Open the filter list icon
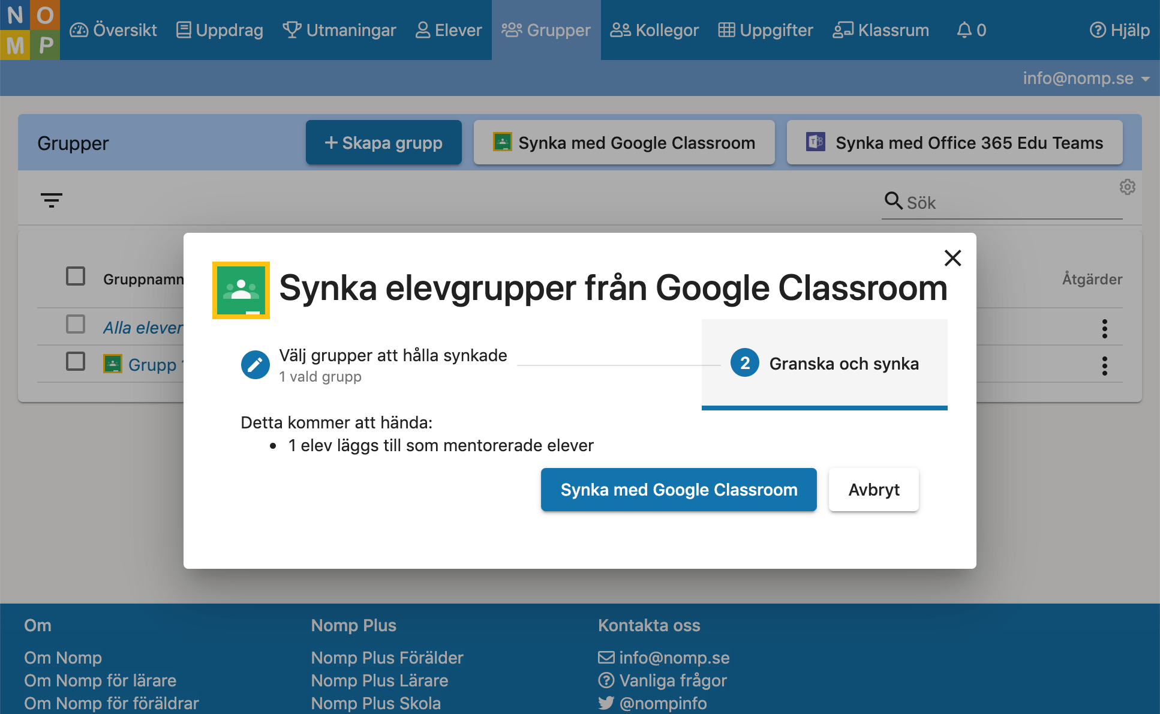The height and width of the screenshot is (714, 1160). (x=52, y=200)
